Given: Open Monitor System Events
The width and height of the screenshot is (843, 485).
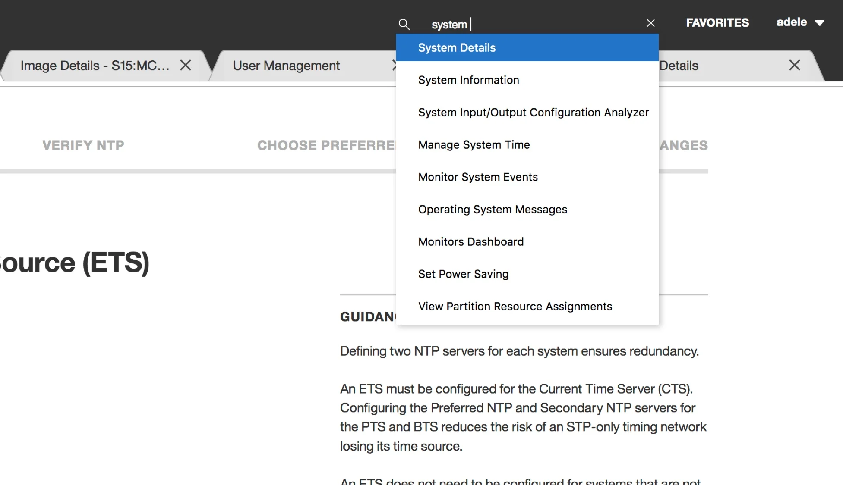Looking at the screenshot, I should pyautogui.click(x=478, y=177).
